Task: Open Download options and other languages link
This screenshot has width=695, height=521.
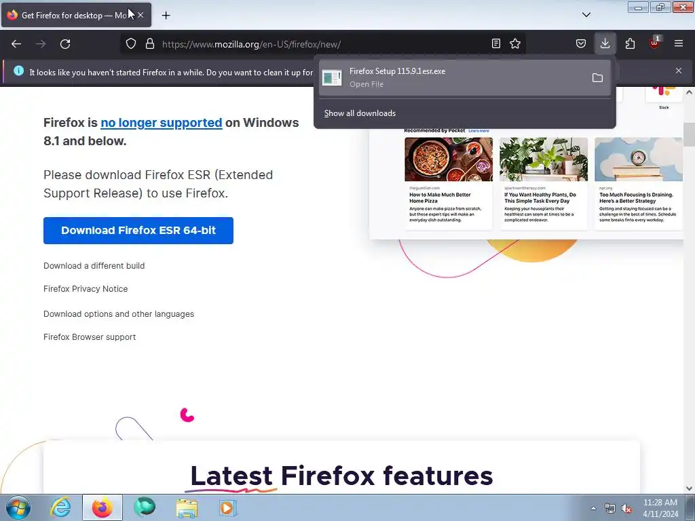Action: point(119,314)
